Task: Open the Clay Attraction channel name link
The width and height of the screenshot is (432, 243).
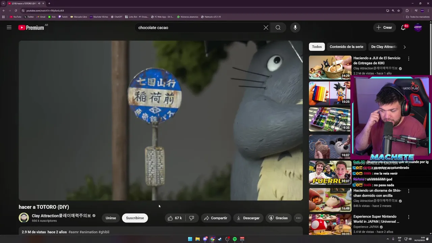Action: 61,216
